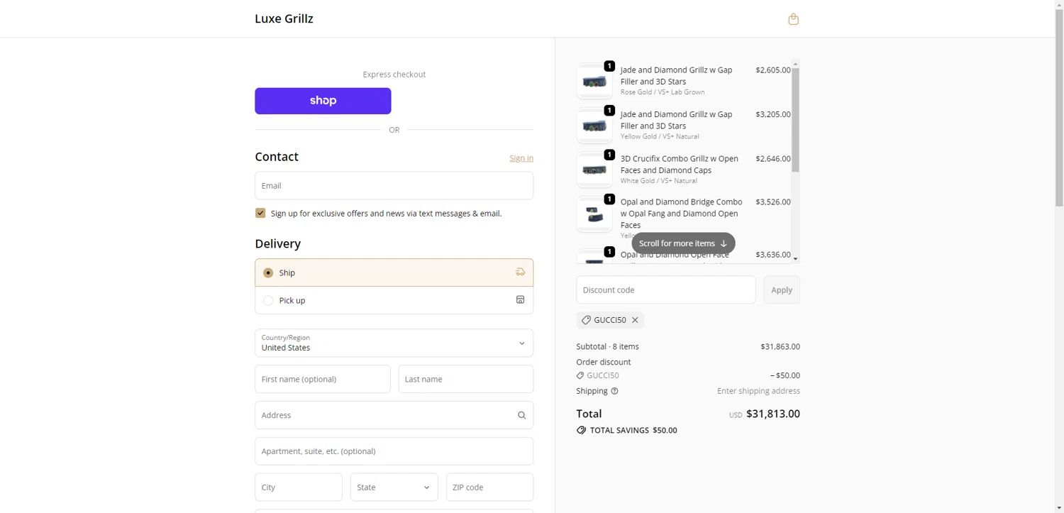Uncheck the exclusive offers signup checkbox
The image size is (1064, 513).
pyautogui.click(x=260, y=213)
